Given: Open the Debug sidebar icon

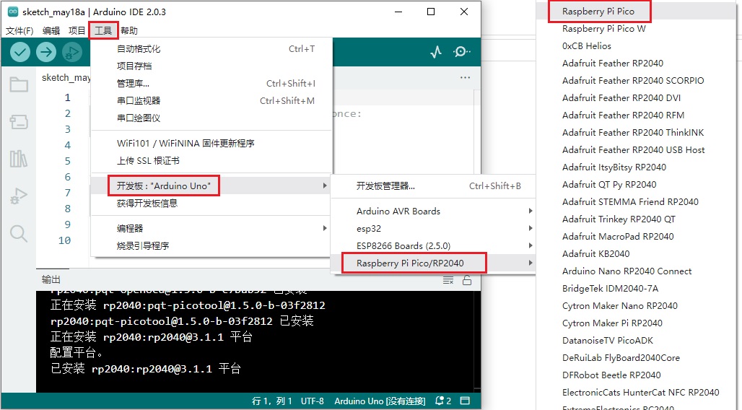Looking at the screenshot, I should pos(19,196).
